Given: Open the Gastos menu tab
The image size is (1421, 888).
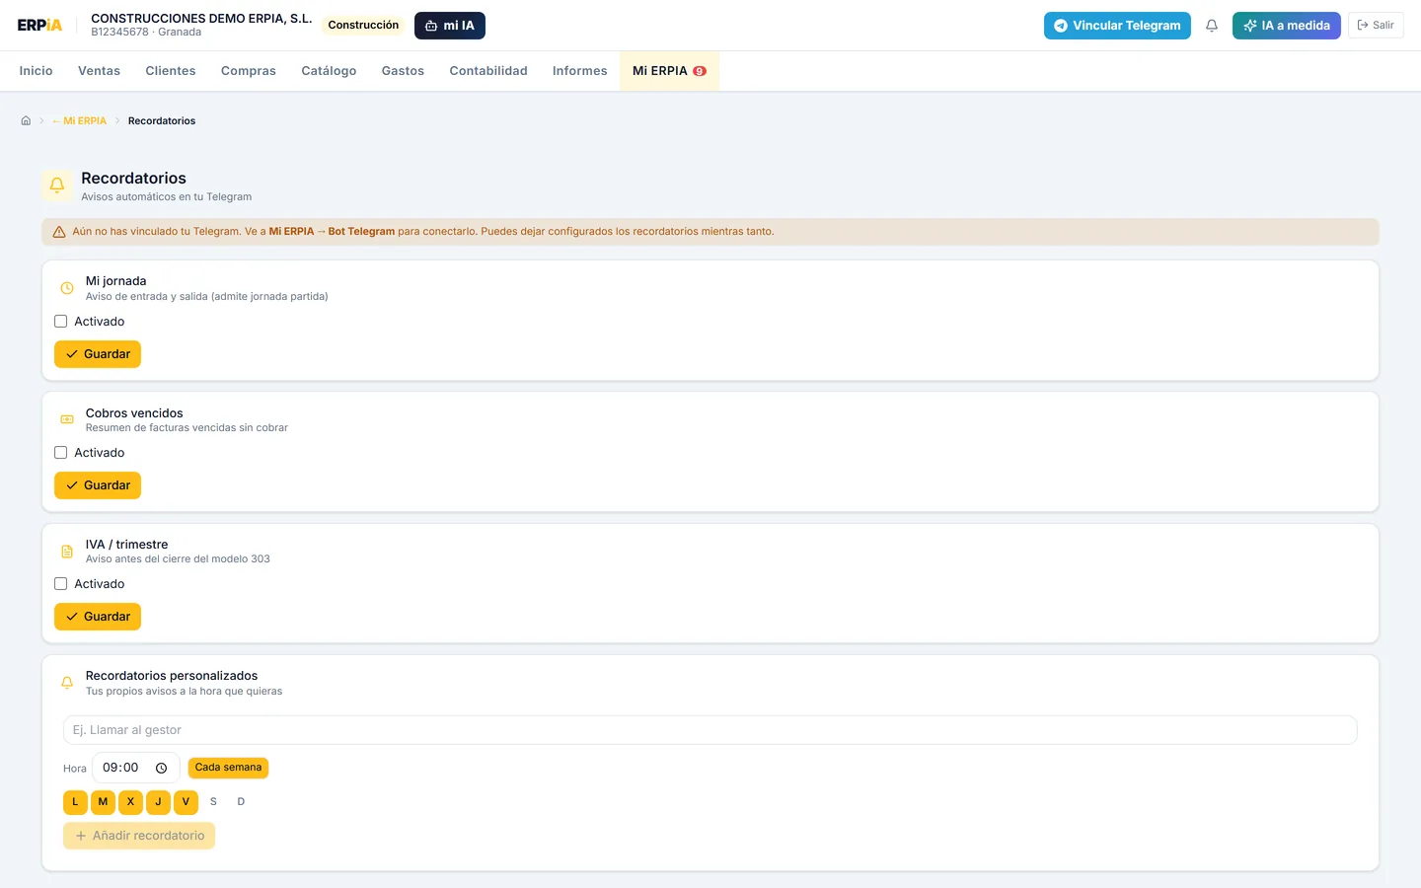Looking at the screenshot, I should pos(403,71).
